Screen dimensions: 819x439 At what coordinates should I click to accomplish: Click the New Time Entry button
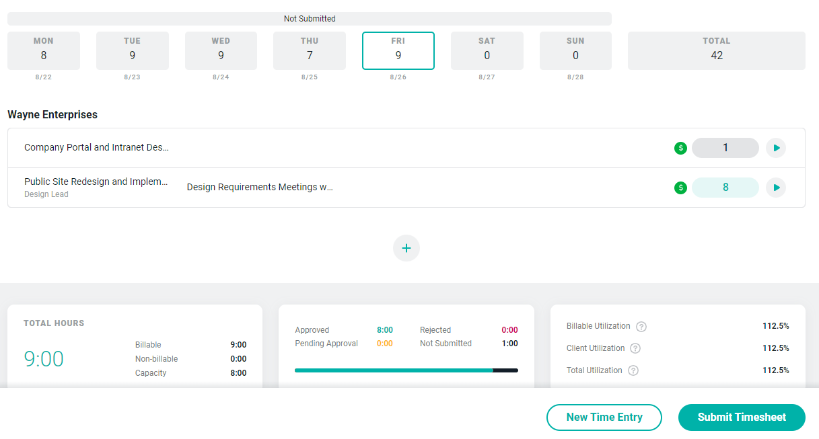pyautogui.click(x=604, y=417)
